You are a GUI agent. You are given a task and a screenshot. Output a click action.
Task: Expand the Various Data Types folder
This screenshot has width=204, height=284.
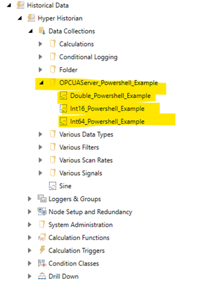tap(40, 134)
